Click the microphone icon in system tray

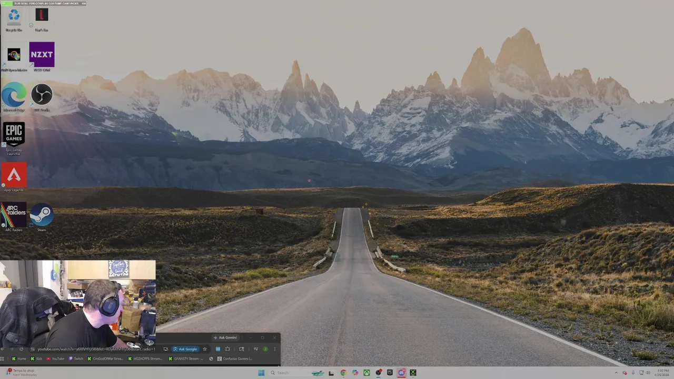tap(633, 373)
